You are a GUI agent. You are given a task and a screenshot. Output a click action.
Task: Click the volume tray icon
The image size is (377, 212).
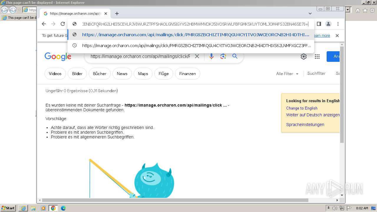pyautogui.click(x=335, y=208)
